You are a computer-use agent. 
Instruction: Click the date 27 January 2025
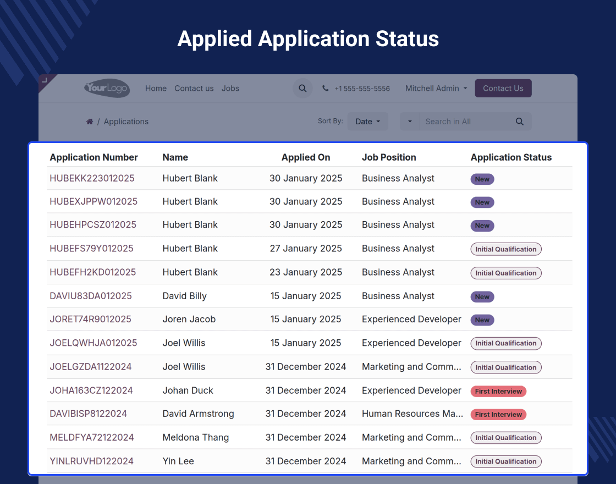click(306, 248)
